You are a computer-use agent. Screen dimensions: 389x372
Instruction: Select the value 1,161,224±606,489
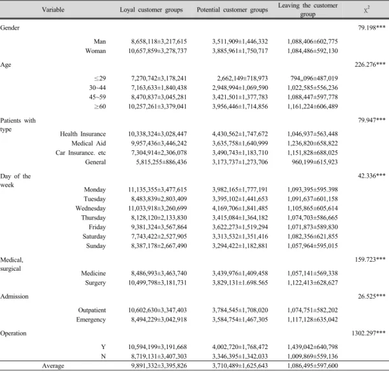point(312,106)
